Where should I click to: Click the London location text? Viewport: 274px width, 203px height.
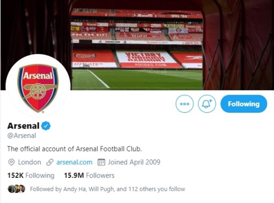(x=30, y=162)
